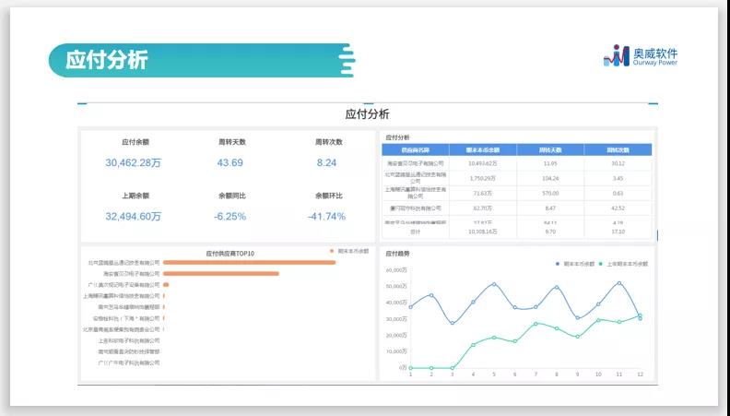
Task: Click the 应付余额 value 30,462.28万
Action: (x=133, y=162)
